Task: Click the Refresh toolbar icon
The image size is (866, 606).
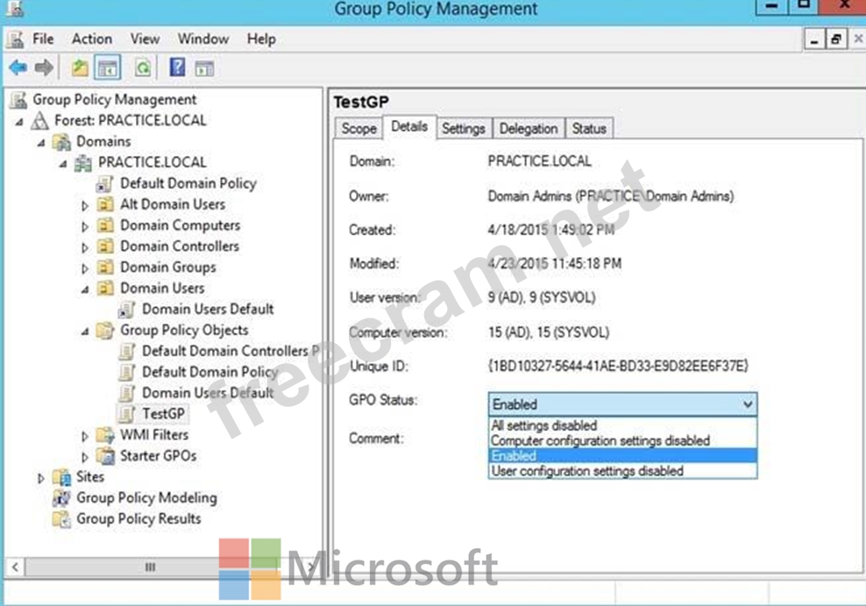Action: (143, 68)
